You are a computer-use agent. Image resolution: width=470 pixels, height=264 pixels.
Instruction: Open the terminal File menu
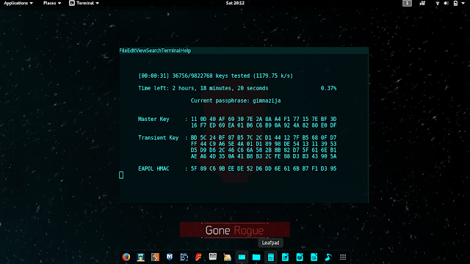(123, 51)
